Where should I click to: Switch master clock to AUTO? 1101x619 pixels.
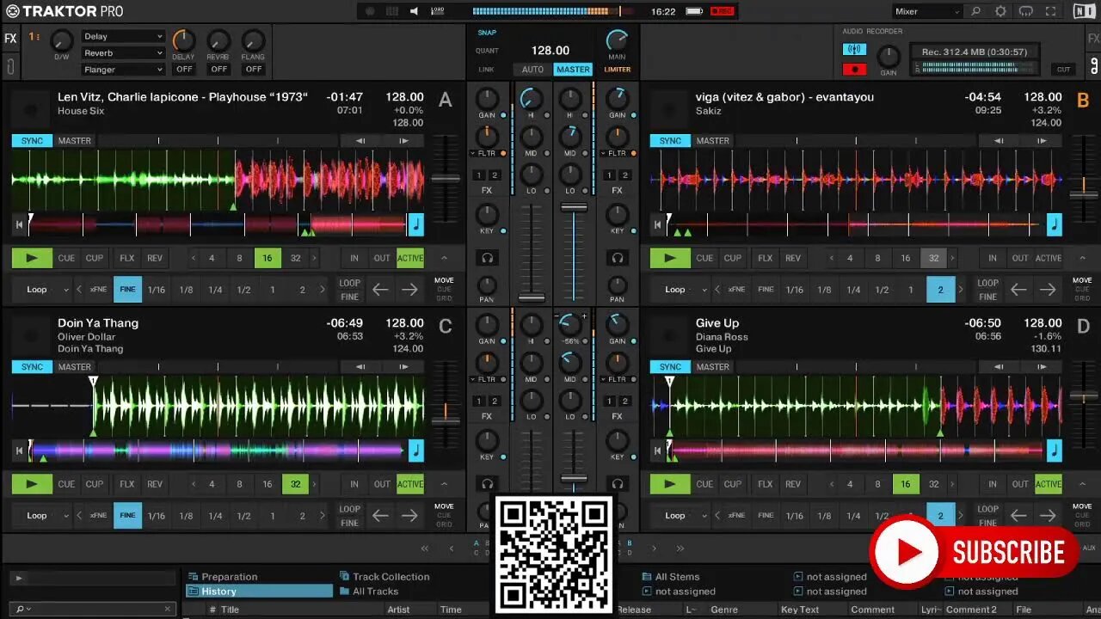(x=532, y=70)
